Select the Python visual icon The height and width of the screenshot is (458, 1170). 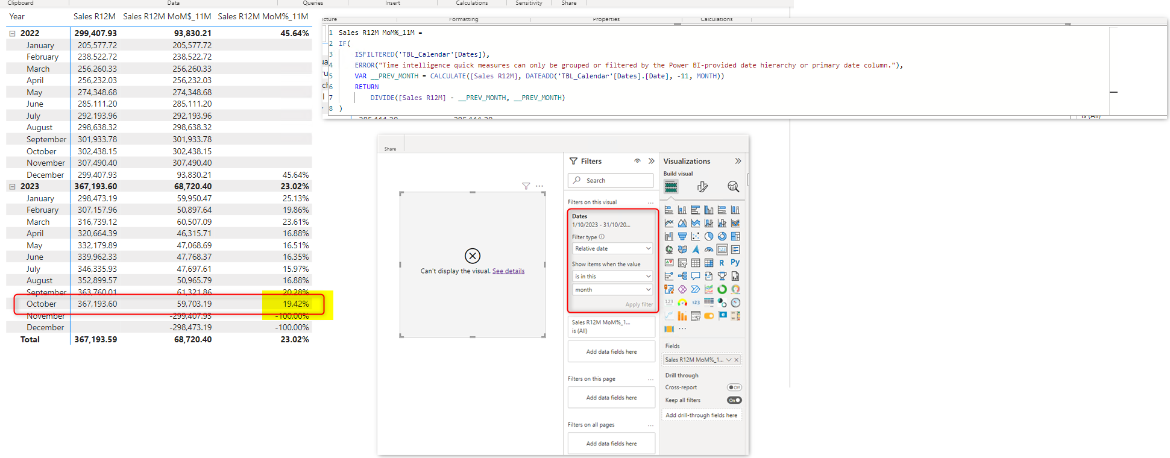pos(735,263)
